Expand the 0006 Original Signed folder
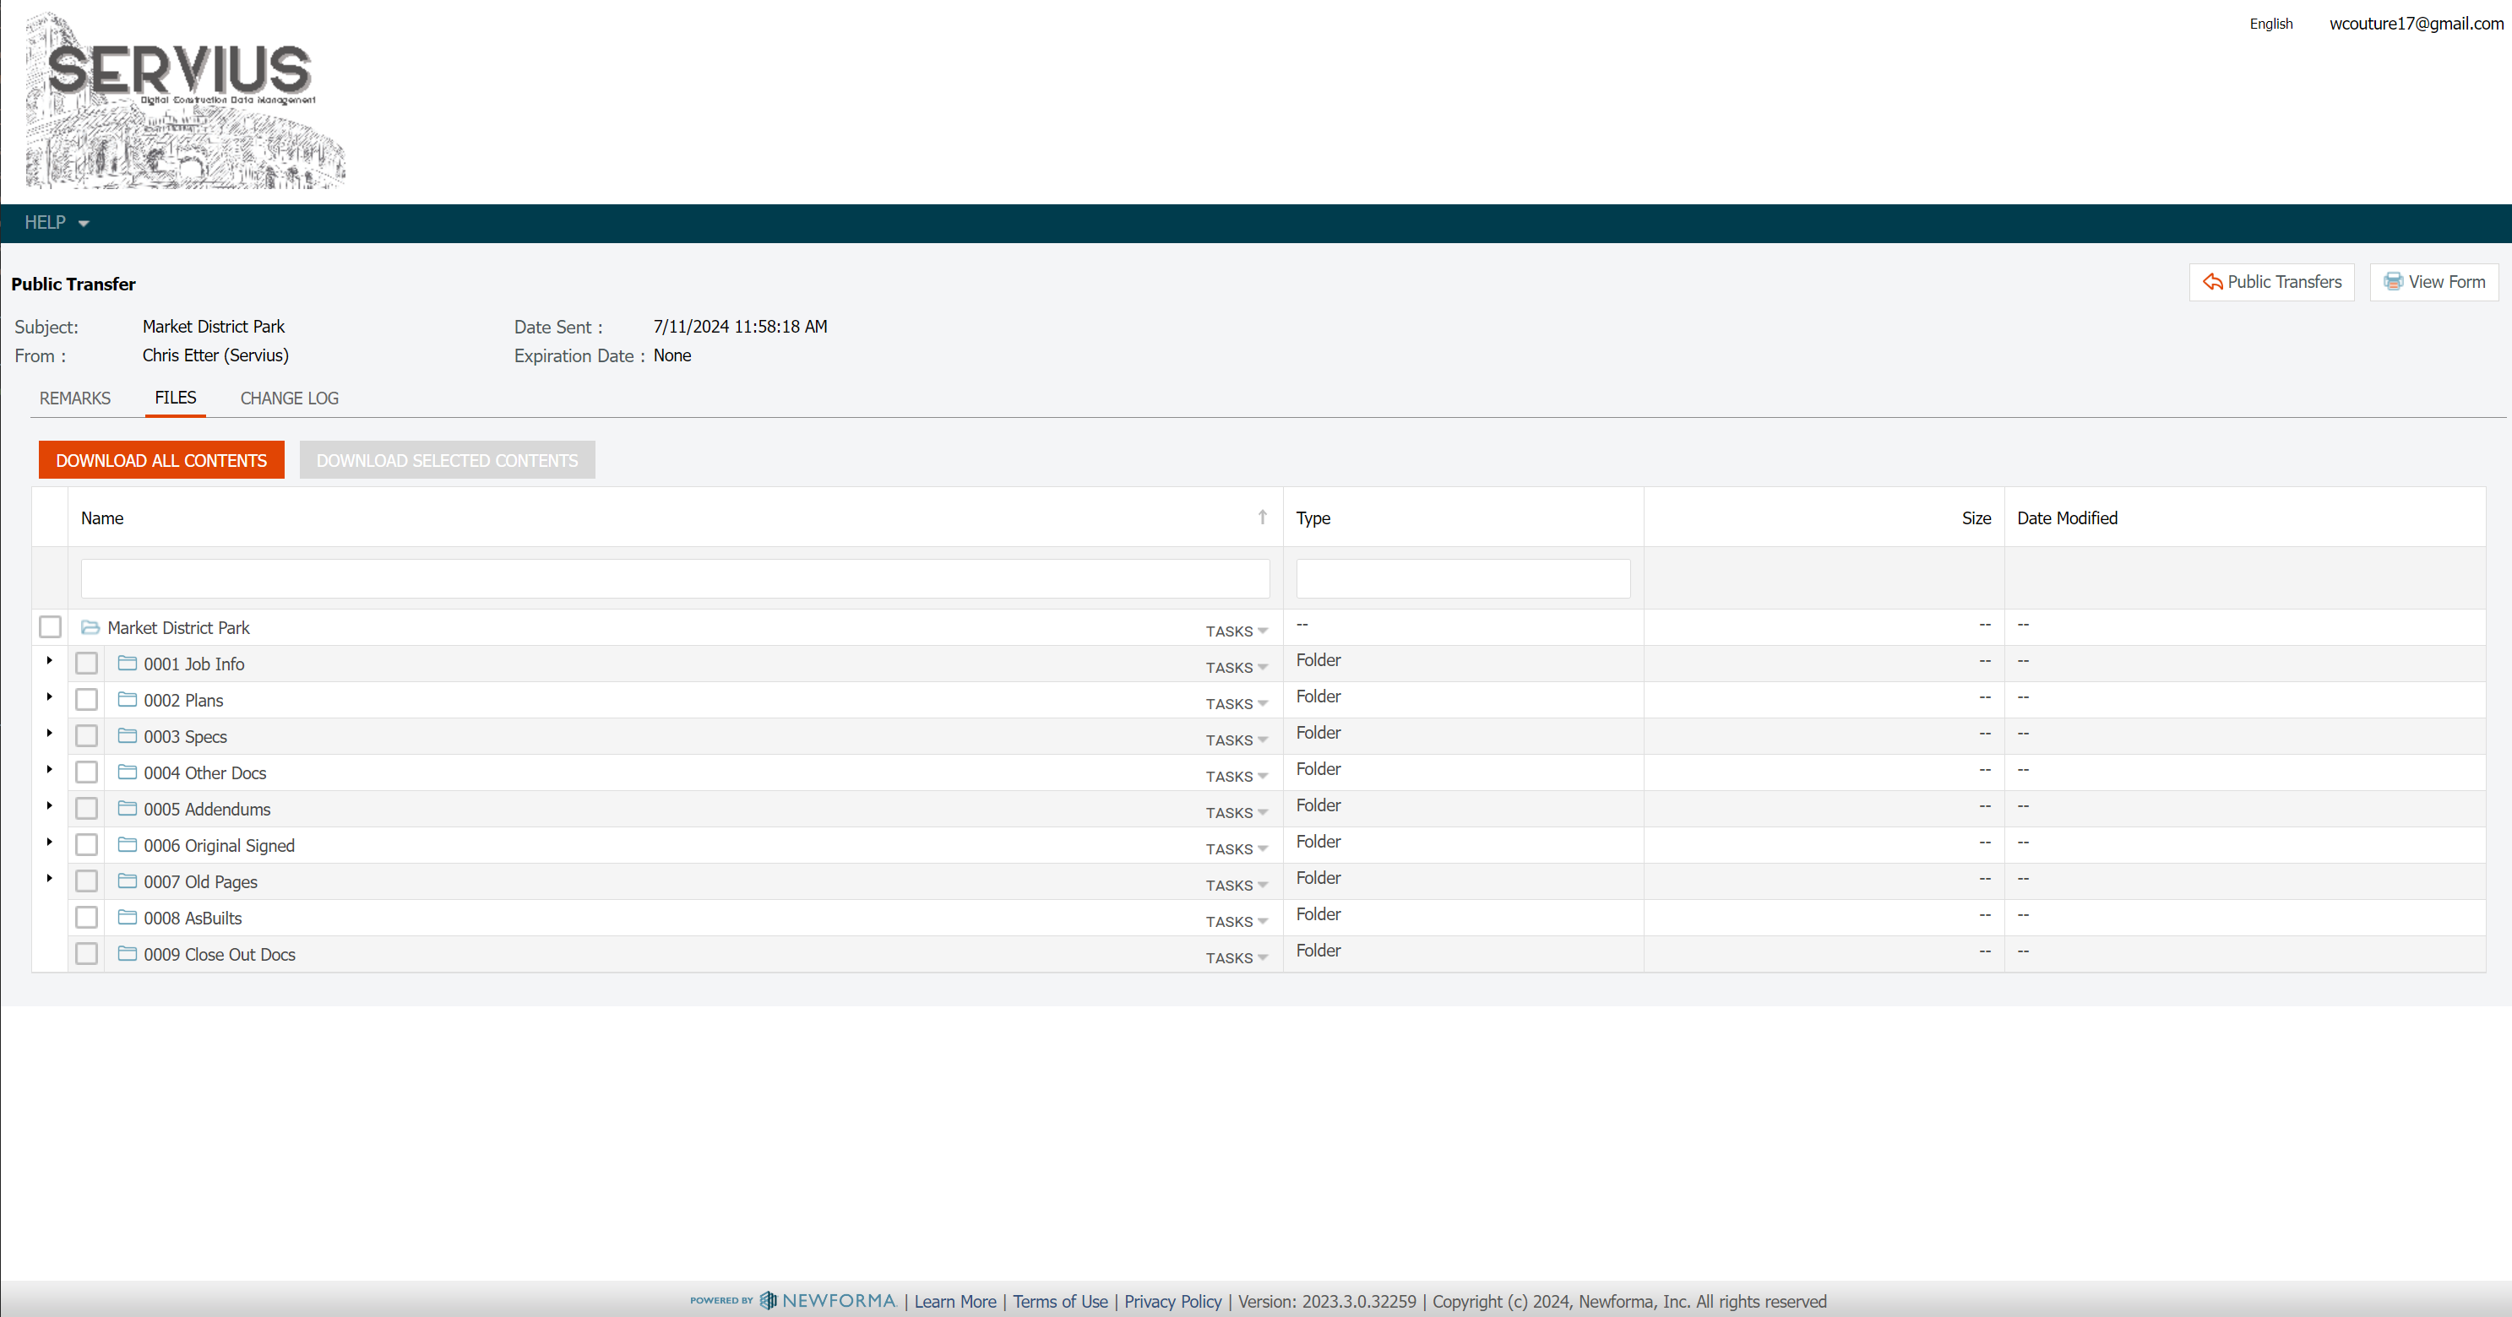This screenshot has width=2512, height=1317. pyautogui.click(x=50, y=843)
